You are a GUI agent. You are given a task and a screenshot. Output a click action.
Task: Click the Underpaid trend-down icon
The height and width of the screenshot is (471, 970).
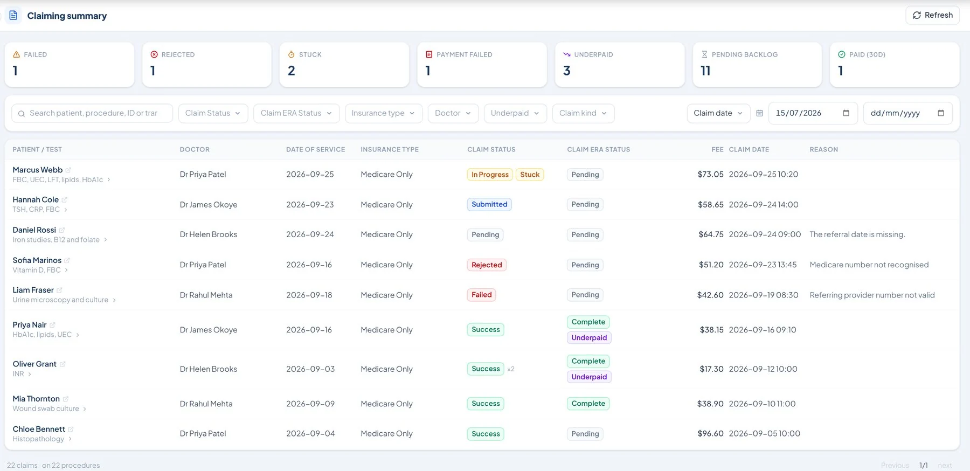pos(567,54)
